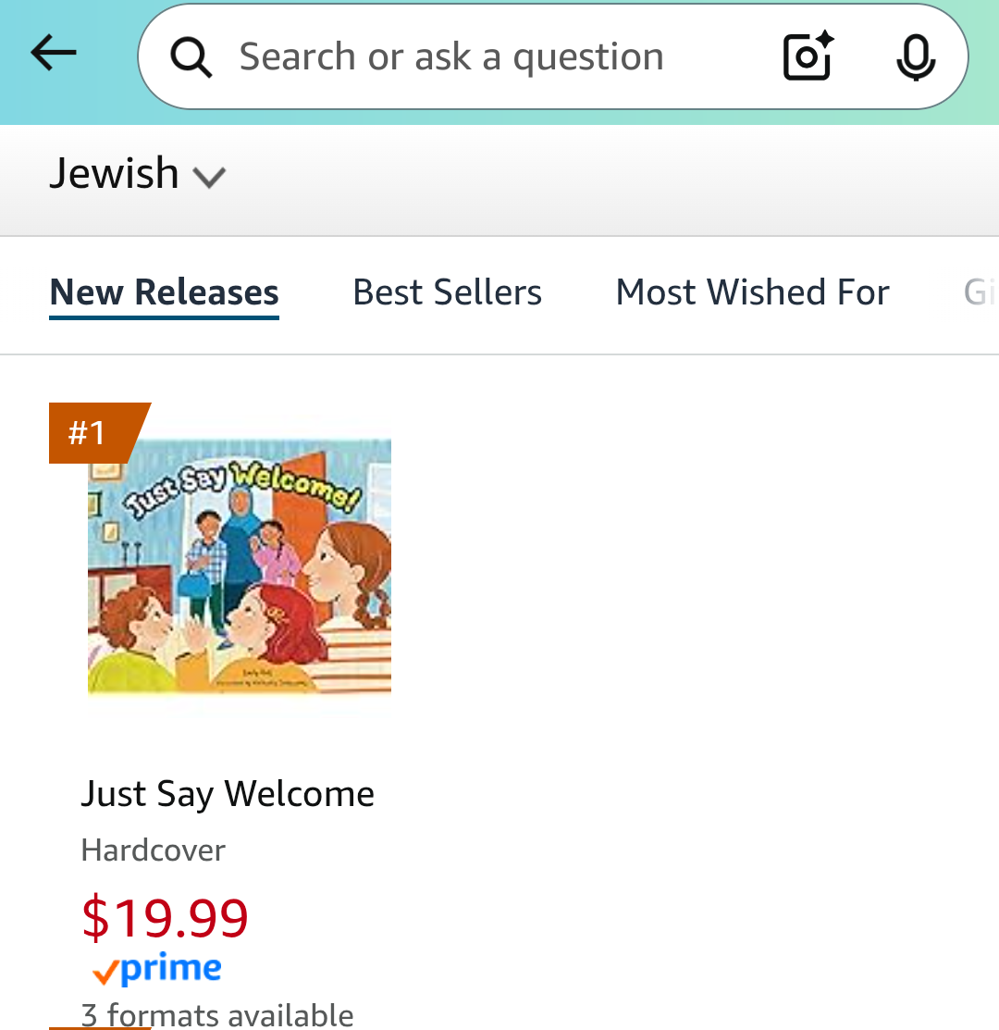Click the Hardcover format label
Viewport: 999px width, 1030px height.
(154, 850)
